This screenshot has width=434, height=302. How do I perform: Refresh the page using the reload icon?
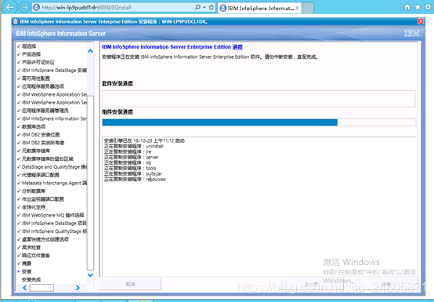[x=212, y=8]
